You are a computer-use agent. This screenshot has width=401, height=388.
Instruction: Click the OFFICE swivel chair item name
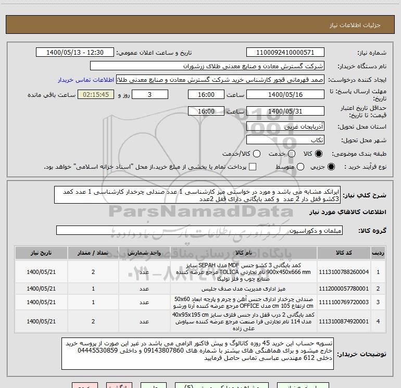point(244,302)
